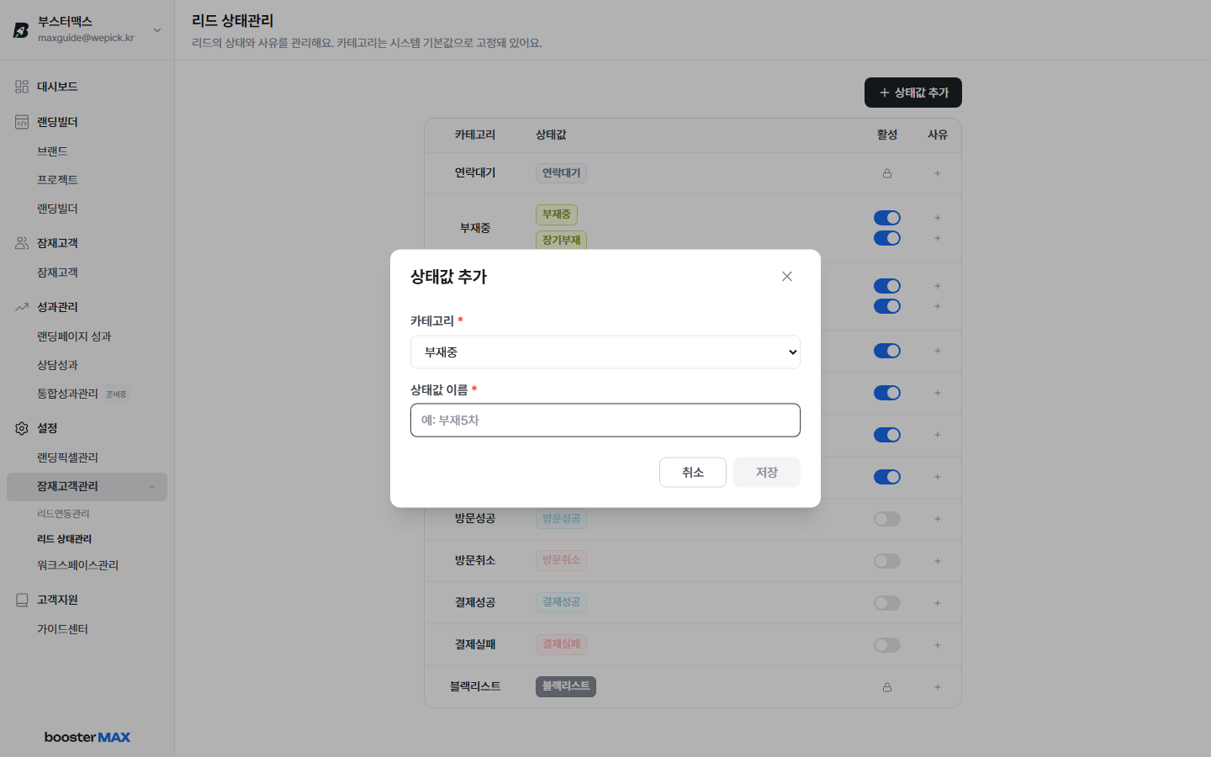Open 리드연동관리 submenu item
1211x757 pixels.
click(63, 514)
